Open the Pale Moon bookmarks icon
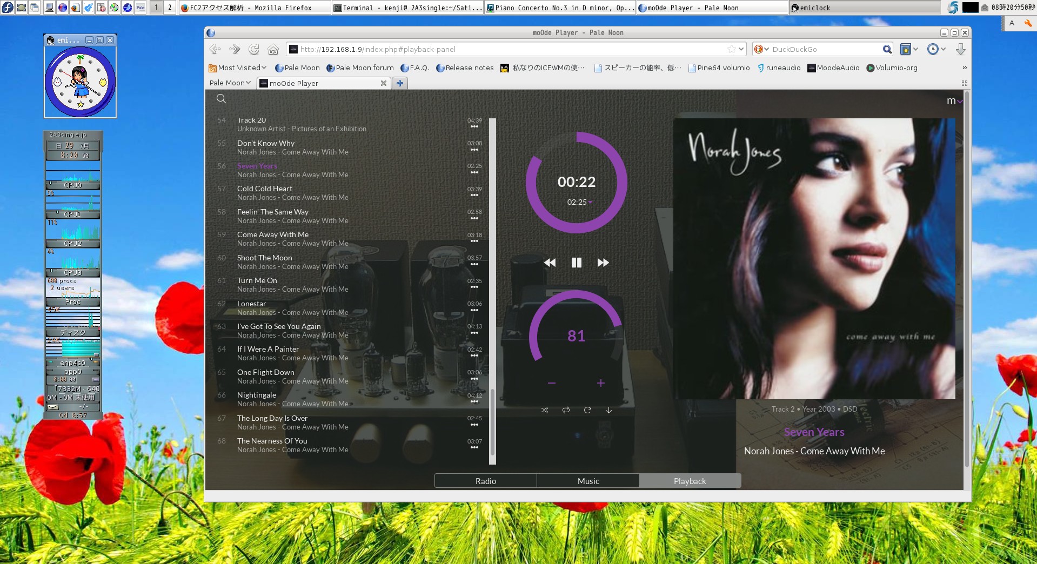The height and width of the screenshot is (564, 1037). point(906,49)
